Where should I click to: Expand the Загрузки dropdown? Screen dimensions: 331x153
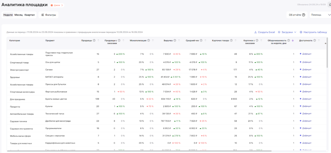click(287, 32)
